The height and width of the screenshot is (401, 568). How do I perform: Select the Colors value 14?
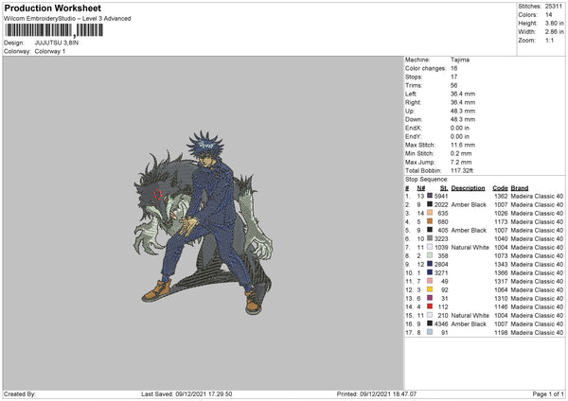point(549,15)
